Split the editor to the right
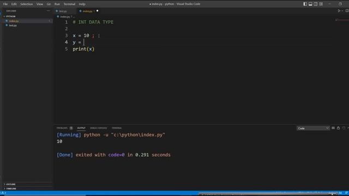This screenshot has height=196, width=349. (x=347, y=11)
